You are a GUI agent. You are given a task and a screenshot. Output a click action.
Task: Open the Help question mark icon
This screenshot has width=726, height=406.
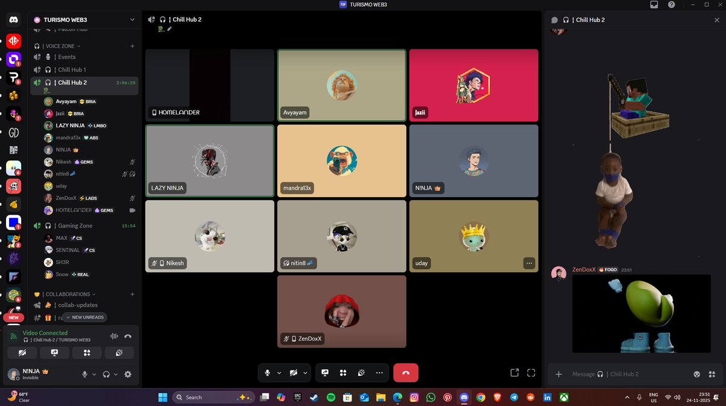tap(672, 4)
